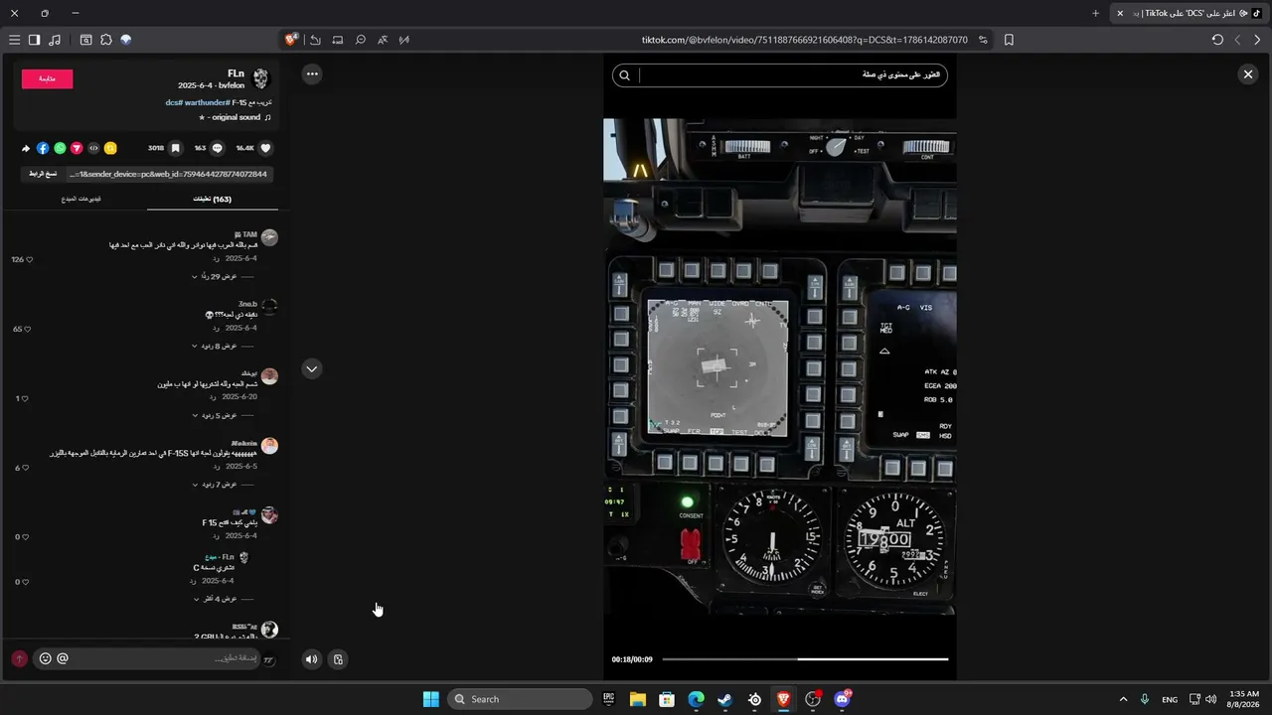Share the video to Facebook

tap(43, 148)
